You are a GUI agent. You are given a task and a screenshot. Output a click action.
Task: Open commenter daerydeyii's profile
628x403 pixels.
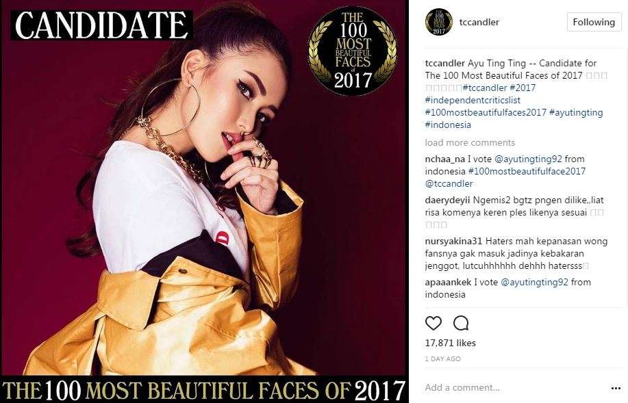click(447, 200)
